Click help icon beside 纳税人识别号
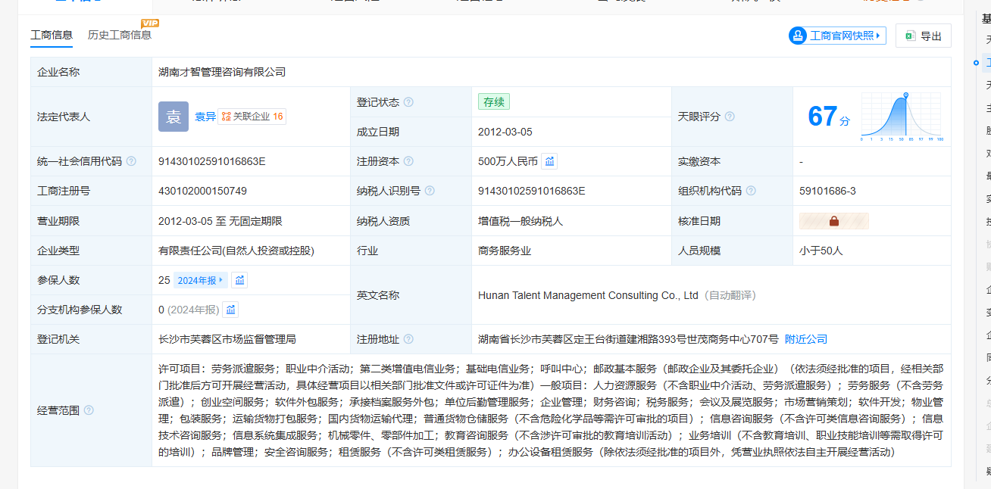 click(430, 191)
